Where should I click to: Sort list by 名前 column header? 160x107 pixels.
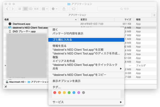coord(41,19)
